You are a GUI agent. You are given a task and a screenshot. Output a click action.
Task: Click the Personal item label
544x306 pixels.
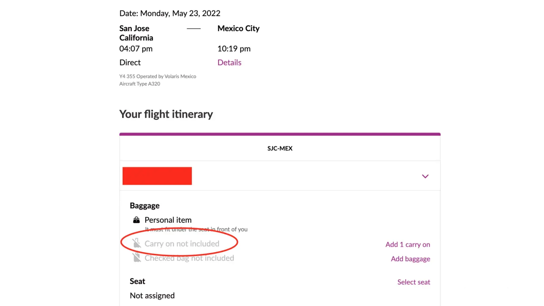point(168,220)
